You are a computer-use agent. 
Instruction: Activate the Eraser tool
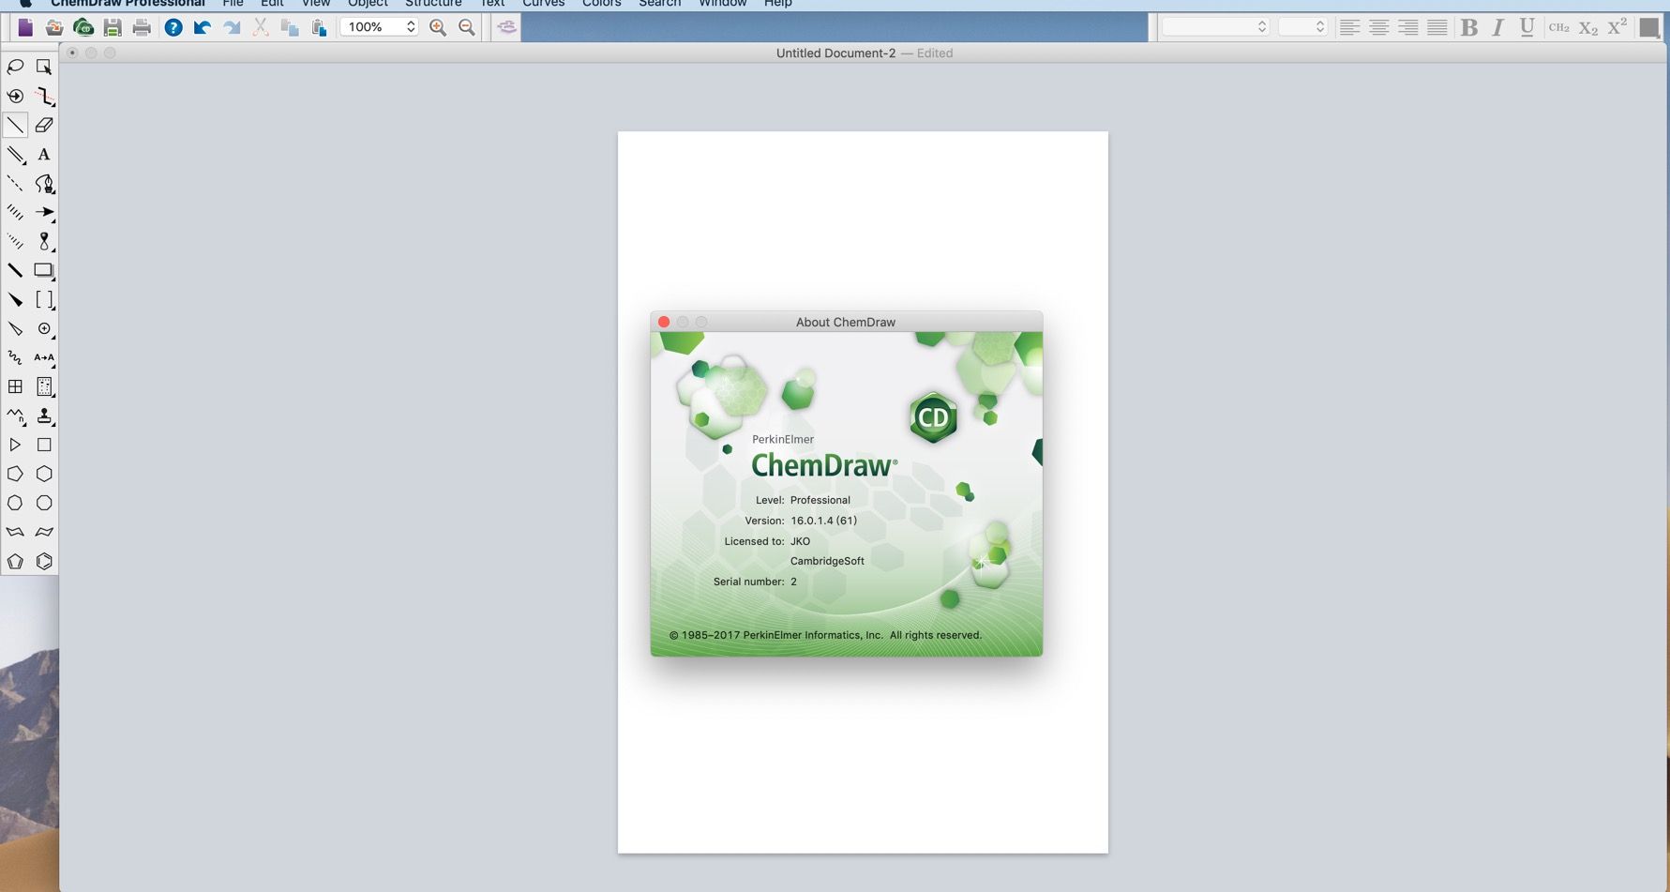point(44,125)
